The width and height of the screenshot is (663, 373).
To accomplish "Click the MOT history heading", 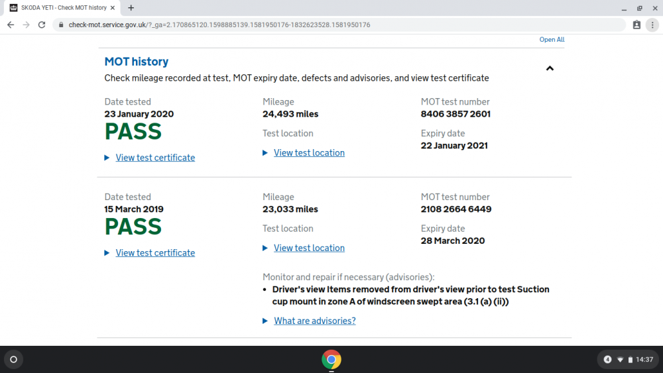I will point(136,62).
